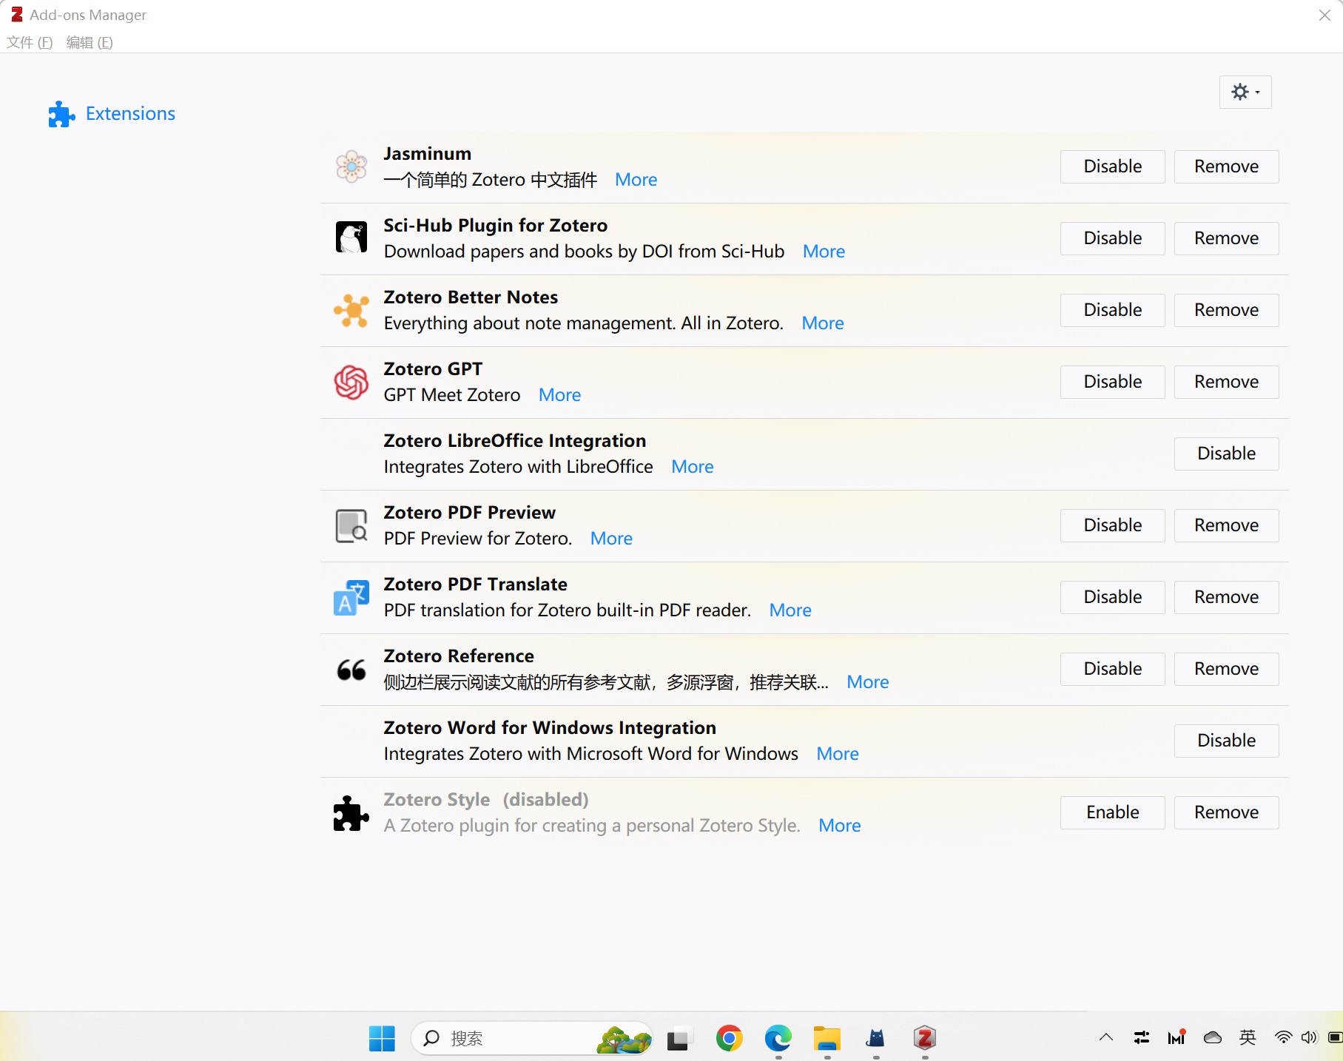The height and width of the screenshot is (1061, 1343).
Task: Open the 文件 (F) menu
Action: click(30, 42)
